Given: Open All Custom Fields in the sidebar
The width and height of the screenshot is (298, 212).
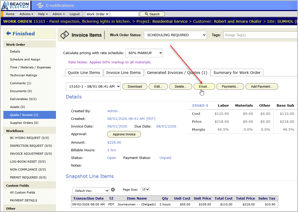Looking at the screenshot, I should [23, 192].
